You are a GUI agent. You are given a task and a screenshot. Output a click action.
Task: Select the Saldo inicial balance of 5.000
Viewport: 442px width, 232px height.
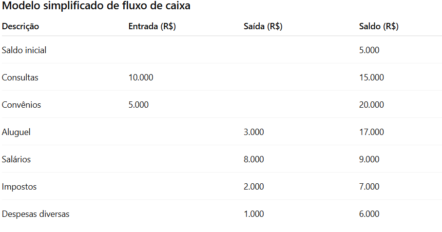click(369, 50)
